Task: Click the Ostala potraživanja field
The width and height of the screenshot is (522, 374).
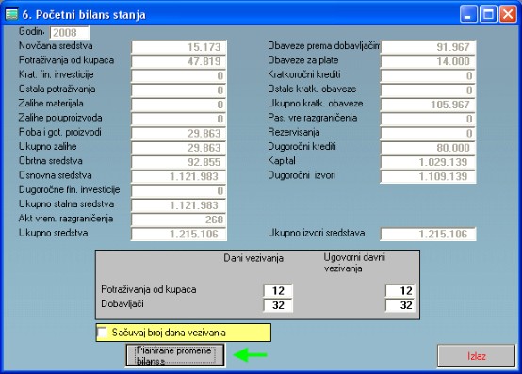Action: (179, 90)
